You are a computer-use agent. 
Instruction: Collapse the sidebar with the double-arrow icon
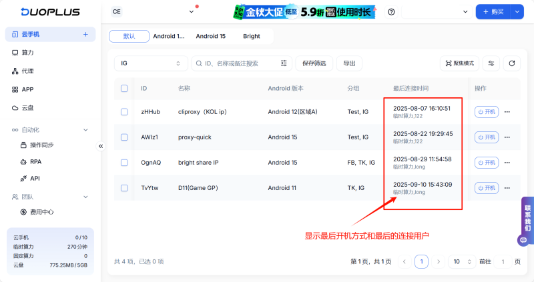[x=101, y=146]
